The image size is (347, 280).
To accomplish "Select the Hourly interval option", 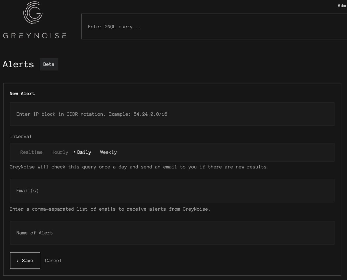I will (x=60, y=152).
